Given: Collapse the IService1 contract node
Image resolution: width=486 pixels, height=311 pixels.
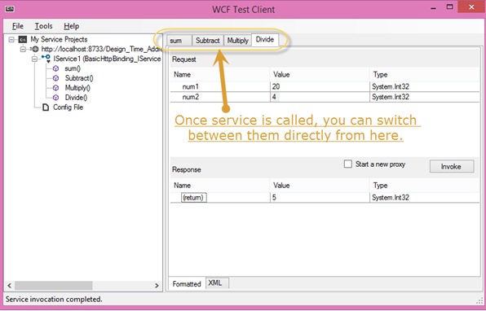Looking at the screenshot, I should point(34,59).
